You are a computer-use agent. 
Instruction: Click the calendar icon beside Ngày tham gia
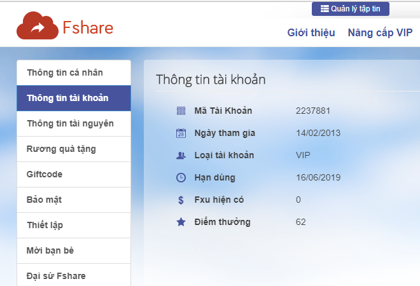pos(181,133)
